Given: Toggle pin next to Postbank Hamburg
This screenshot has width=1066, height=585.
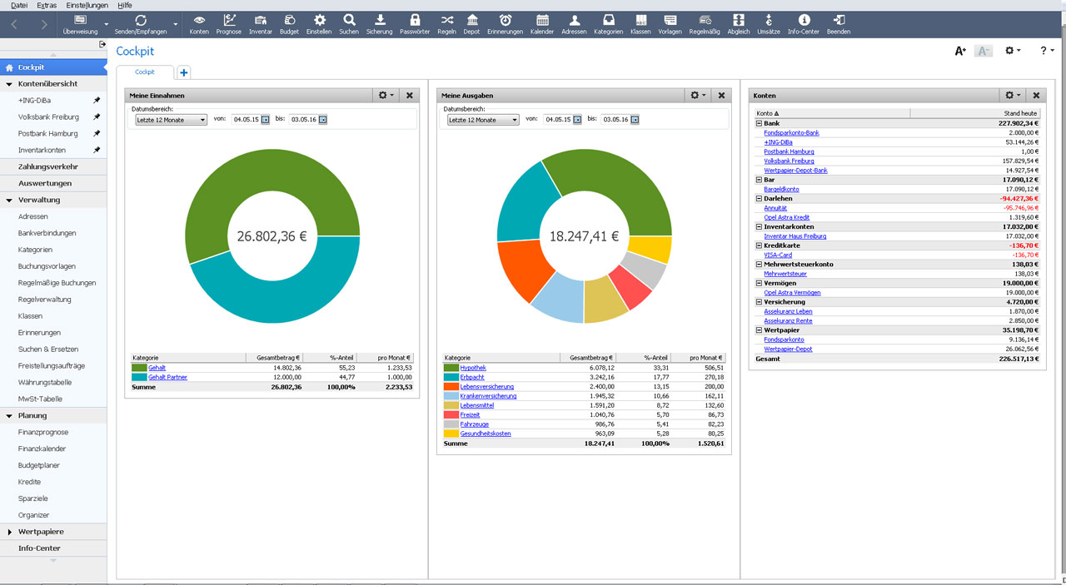Looking at the screenshot, I should click(97, 134).
